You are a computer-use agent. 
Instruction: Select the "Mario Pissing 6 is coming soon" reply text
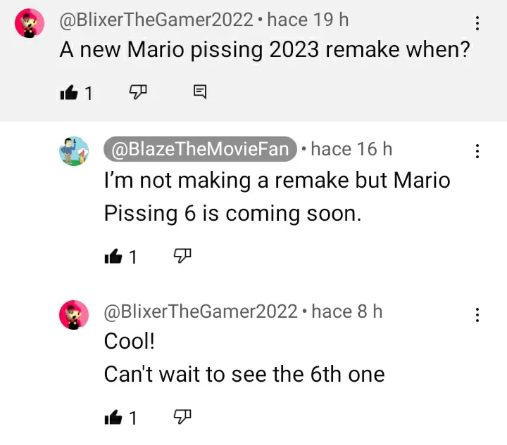tap(276, 197)
